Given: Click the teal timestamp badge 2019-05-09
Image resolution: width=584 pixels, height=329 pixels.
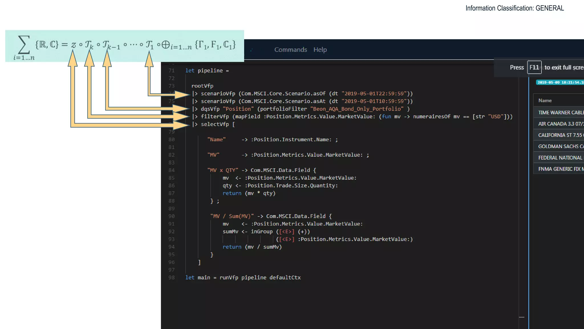Looking at the screenshot, I should 559,82.
